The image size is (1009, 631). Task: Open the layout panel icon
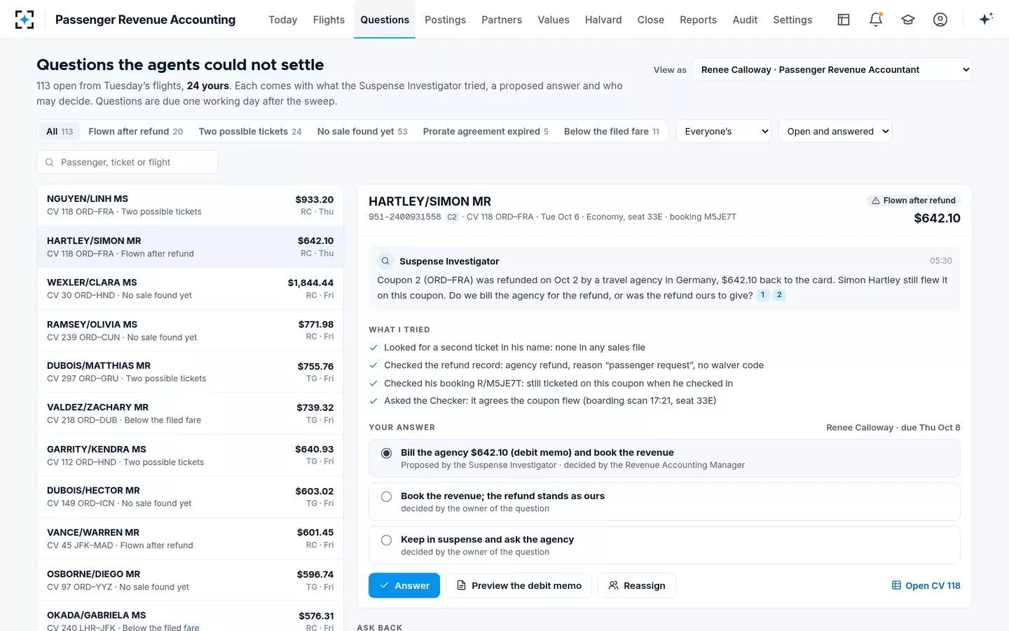point(844,20)
